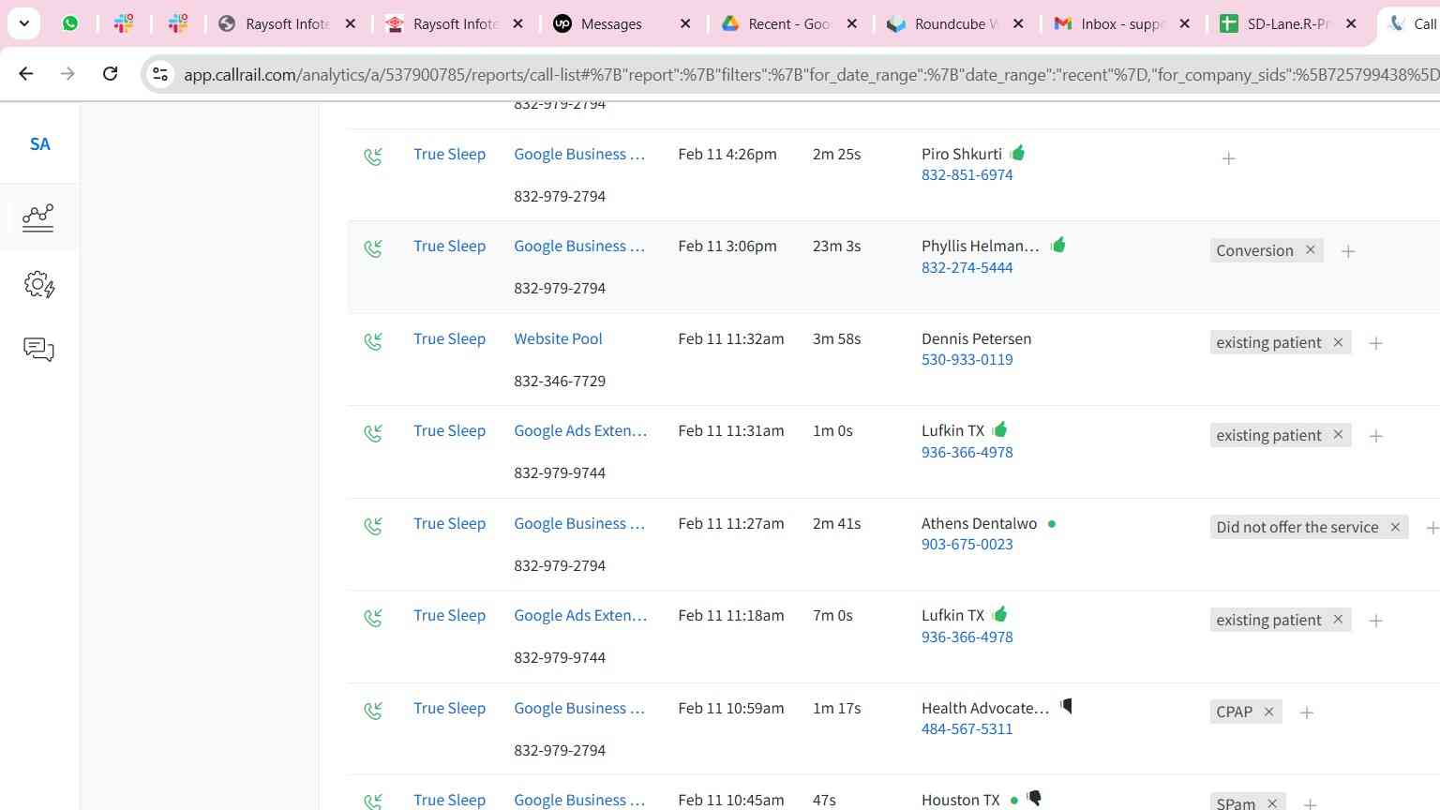The height and width of the screenshot is (810, 1440).
Task: Remove existing patient tag from Dennis Petersen
Action: point(1339,342)
